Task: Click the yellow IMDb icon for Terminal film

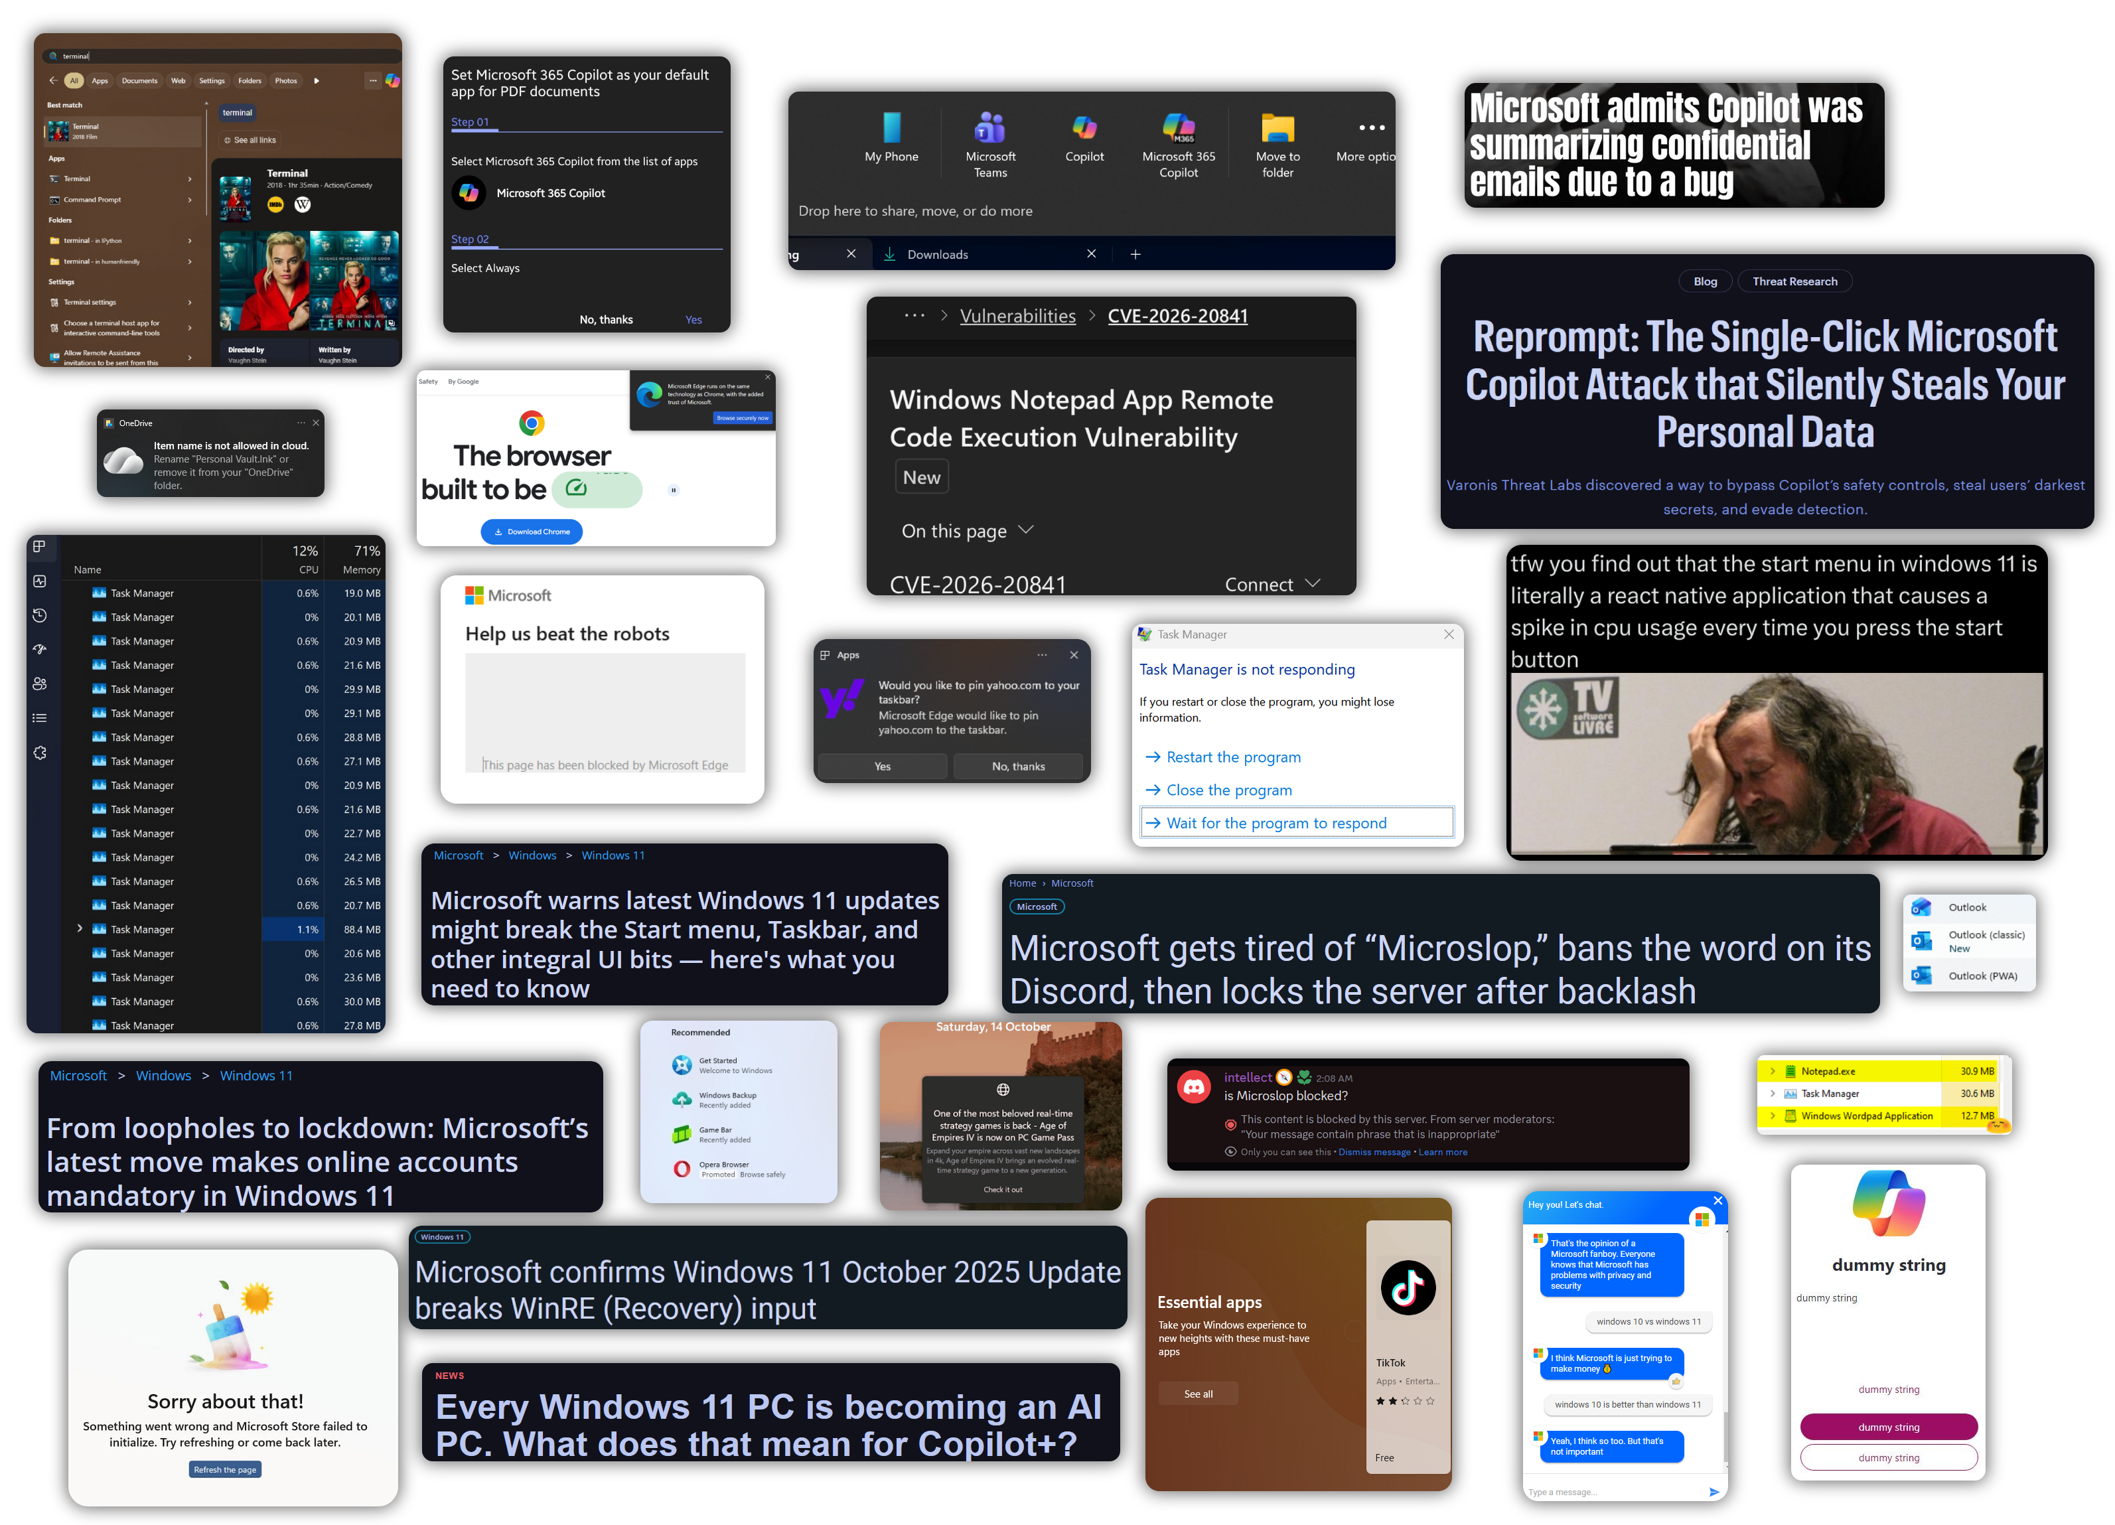Action: (275, 205)
